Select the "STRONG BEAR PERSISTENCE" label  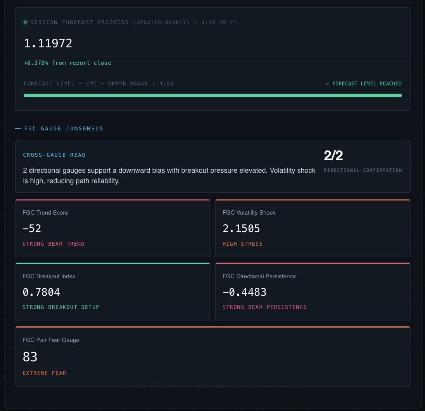pyautogui.click(x=264, y=307)
